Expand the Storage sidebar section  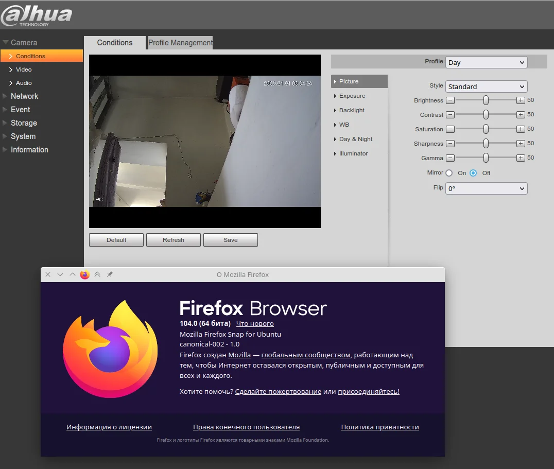(x=24, y=123)
